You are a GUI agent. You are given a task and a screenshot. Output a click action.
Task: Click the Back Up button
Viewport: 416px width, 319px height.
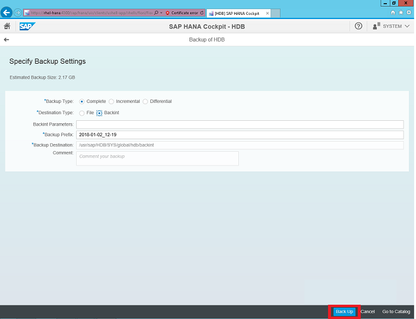[344, 312]
